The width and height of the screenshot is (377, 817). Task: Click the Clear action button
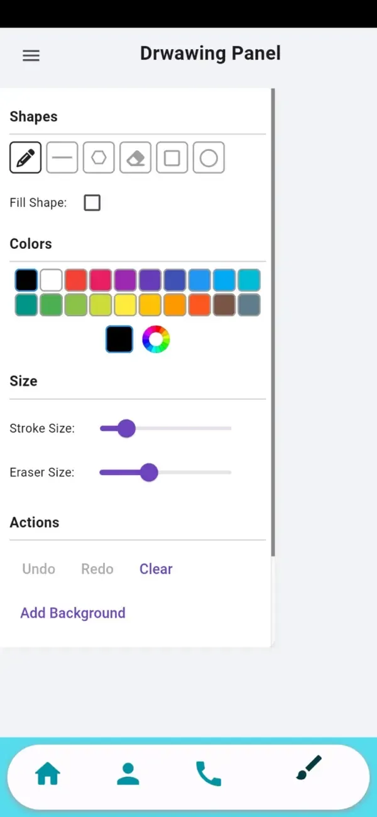click(156, 569)
